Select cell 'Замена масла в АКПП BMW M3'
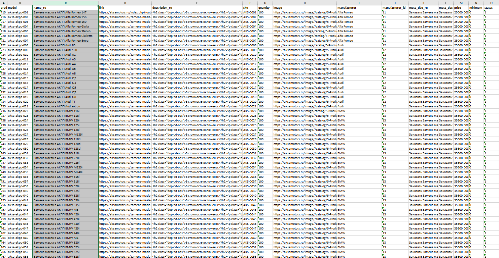Image resolution: width=499 pixels, height=258 pixels. pos(66,209)
